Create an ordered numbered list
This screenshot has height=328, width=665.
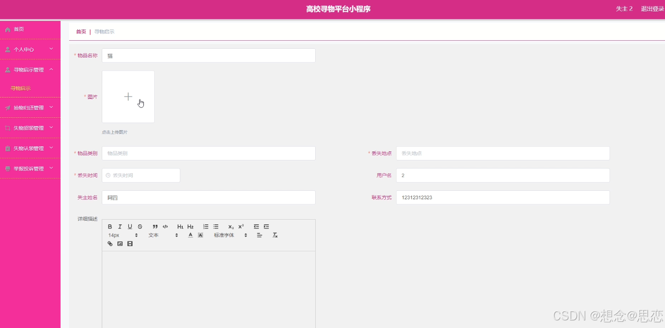click(206, 227)
